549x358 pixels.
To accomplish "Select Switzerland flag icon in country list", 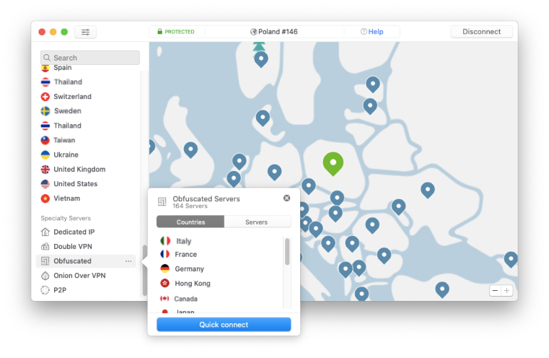I will click(45, 97).
